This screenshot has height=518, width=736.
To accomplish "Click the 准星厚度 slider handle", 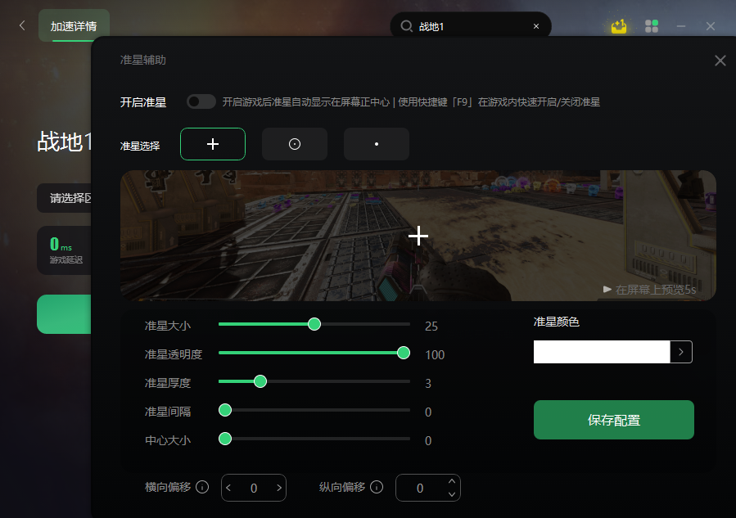I will [x=260, y=381].
